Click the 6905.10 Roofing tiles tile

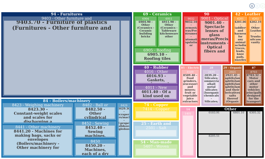pos(157,57)
